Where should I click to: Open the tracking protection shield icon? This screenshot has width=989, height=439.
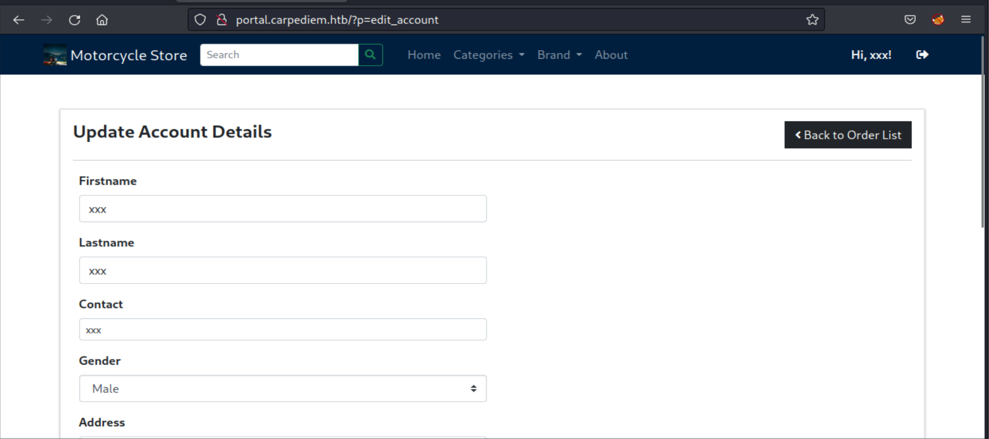click(x=200, y=20)
